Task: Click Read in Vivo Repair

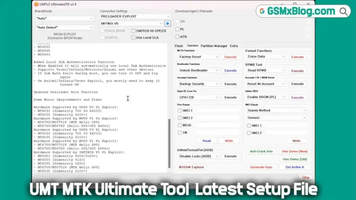Action: (207, 141)
